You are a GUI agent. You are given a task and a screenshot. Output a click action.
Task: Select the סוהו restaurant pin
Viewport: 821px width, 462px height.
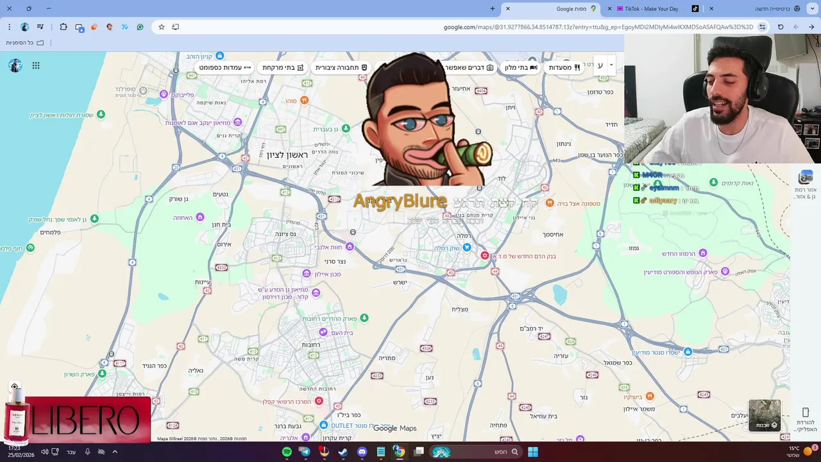coord(305,100)
